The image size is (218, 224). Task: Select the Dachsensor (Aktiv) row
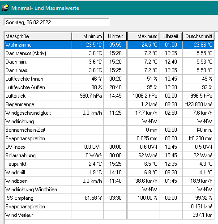109,53
